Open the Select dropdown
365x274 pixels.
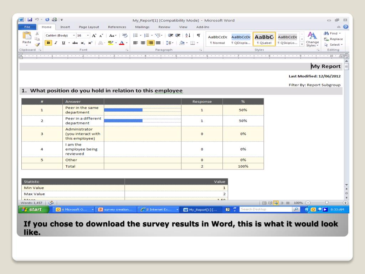point(333,45)
